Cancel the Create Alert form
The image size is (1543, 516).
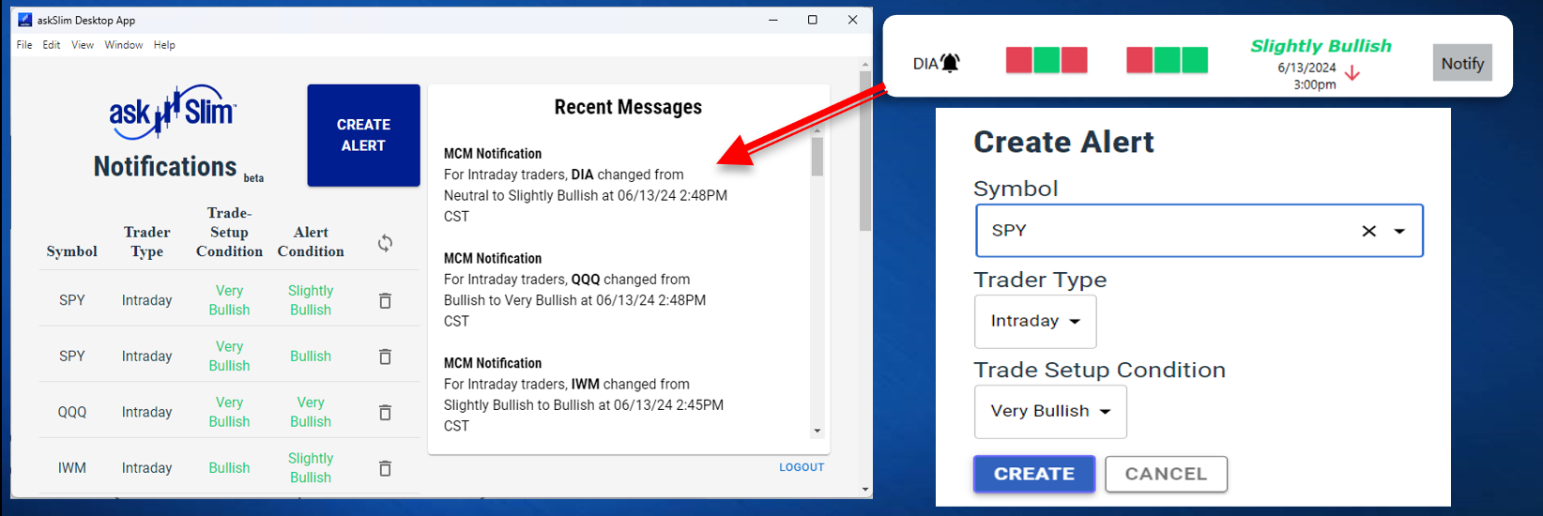1166,474
